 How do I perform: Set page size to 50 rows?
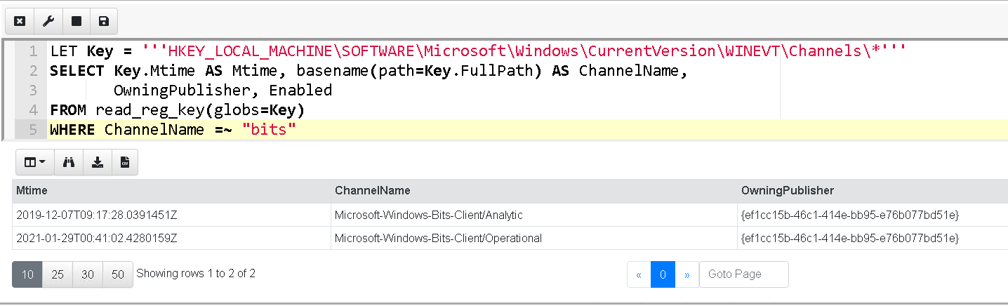click(118, 274)
